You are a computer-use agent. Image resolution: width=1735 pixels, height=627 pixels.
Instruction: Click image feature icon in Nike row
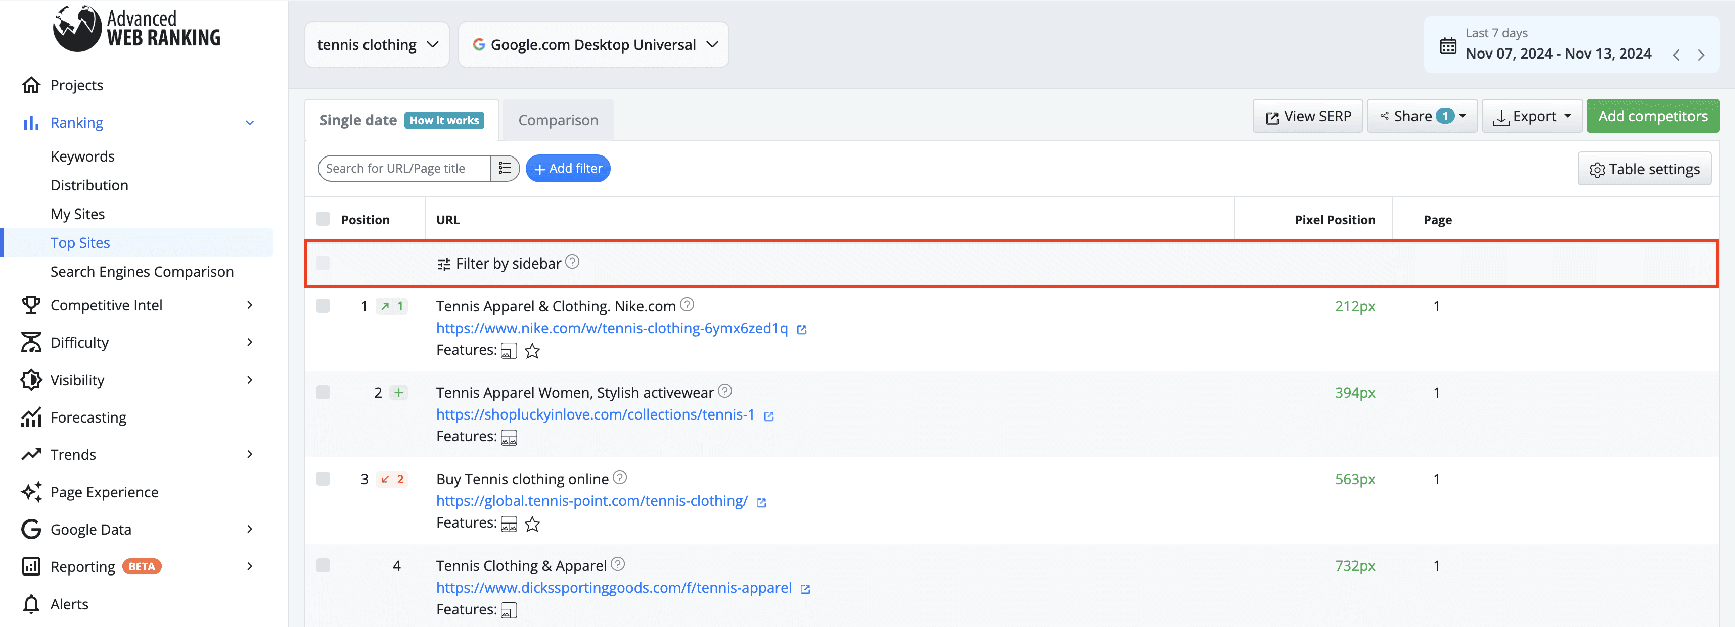(509, 351)
